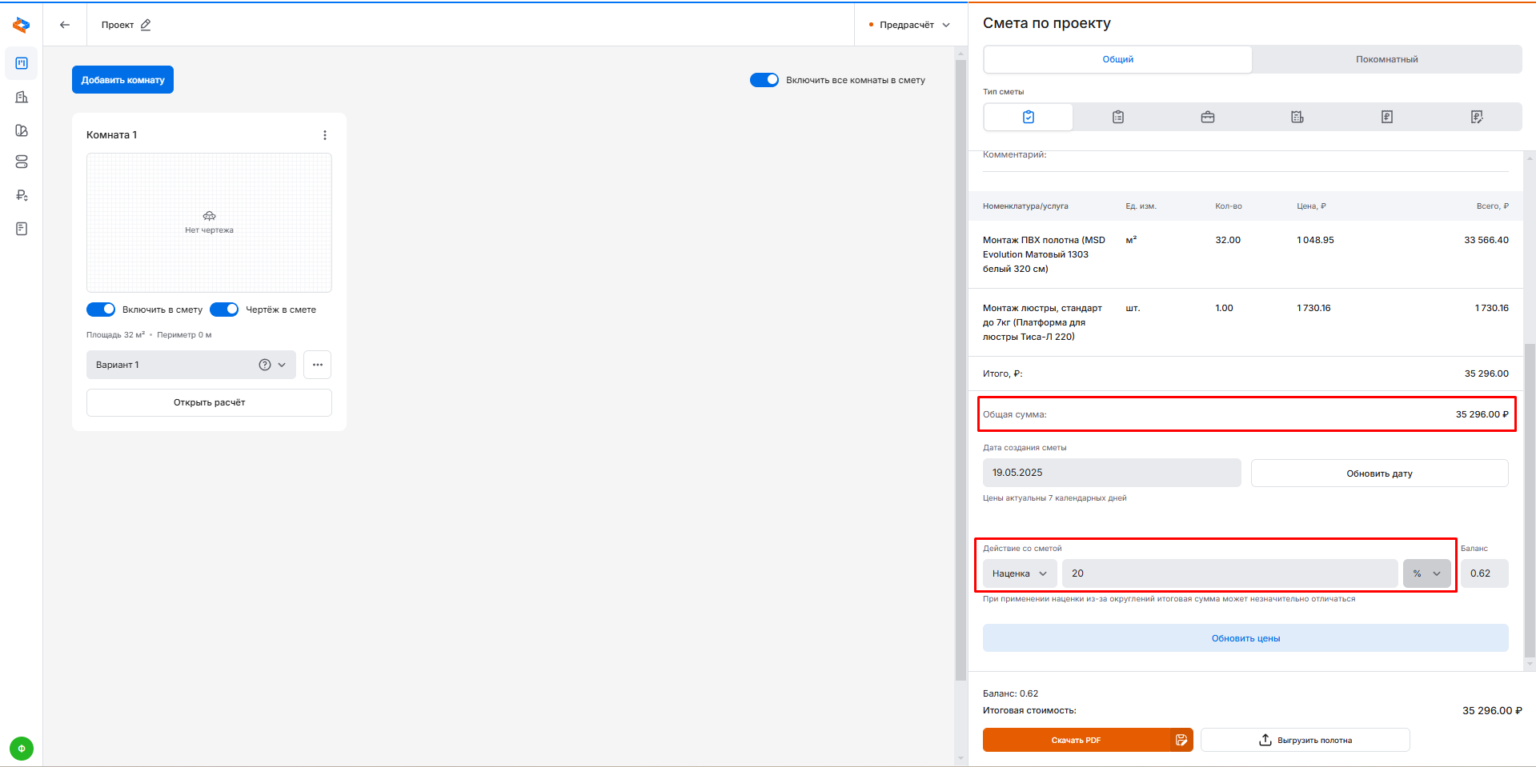The image size is (1536, 767).
Task: Toggle Включить все комнаты в смету
Action: coord(764,80)
